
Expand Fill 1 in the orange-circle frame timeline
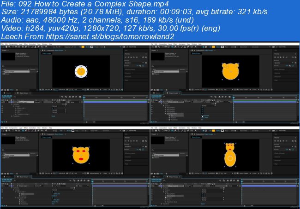(16, 112)
